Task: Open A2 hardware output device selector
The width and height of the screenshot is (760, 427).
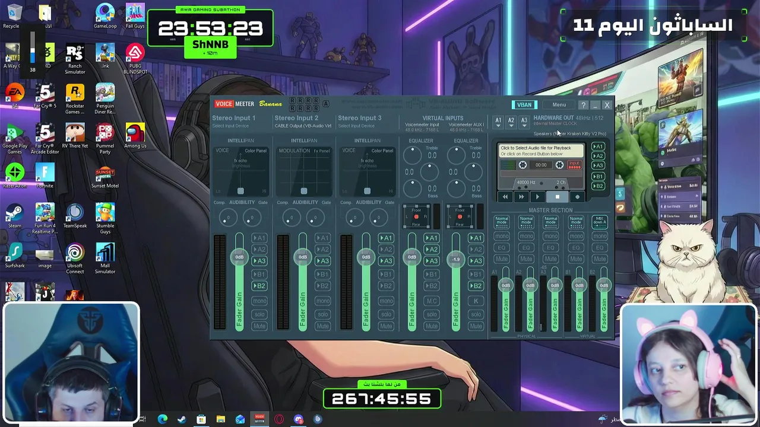Action: (x=511, y=122)
